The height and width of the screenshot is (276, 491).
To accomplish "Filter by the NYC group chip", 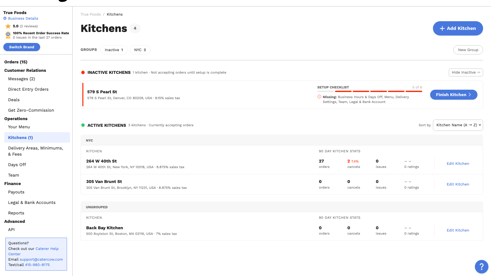I will (140, 50).
